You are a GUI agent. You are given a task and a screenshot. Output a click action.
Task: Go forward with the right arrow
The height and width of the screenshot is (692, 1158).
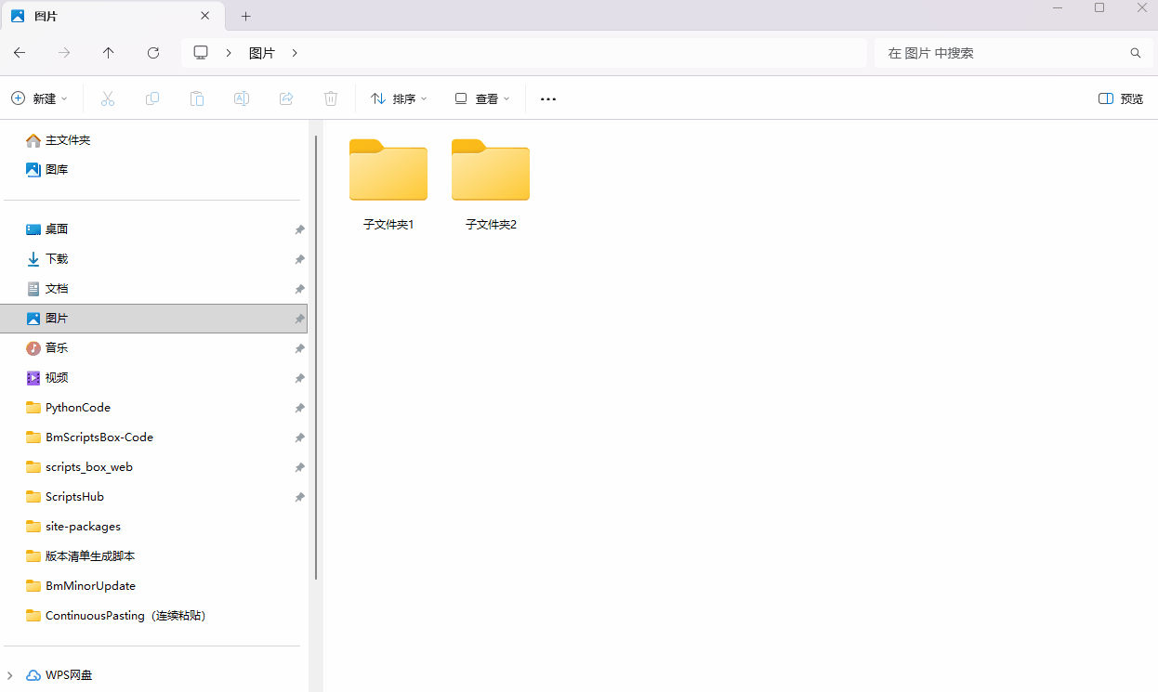(x=64, y=53)
